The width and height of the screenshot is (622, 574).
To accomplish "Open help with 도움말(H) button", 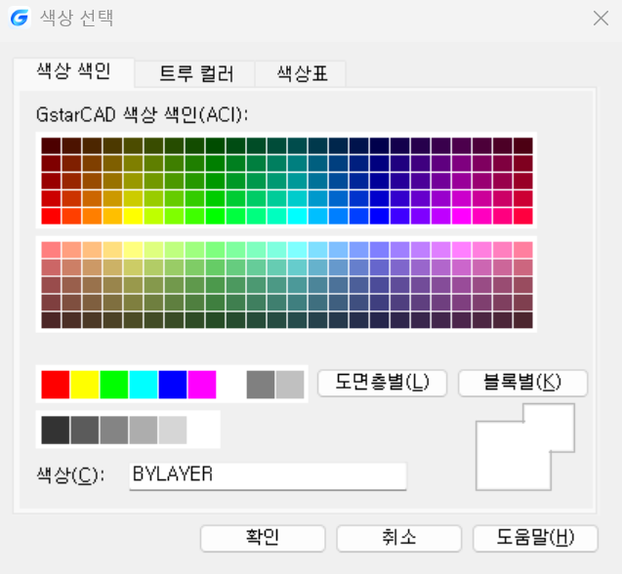I will (535, 538).
